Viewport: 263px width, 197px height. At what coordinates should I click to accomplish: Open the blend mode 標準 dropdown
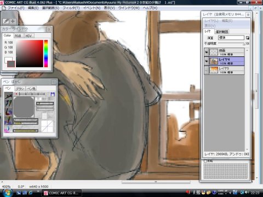click(x=231, y=38)
